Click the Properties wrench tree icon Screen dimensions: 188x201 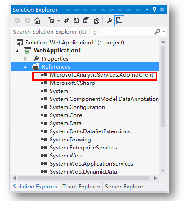(36, 59)
